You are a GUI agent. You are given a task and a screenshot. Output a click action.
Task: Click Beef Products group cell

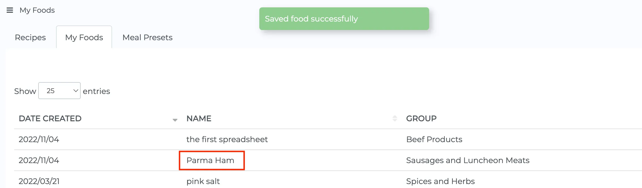coord(434,139)
